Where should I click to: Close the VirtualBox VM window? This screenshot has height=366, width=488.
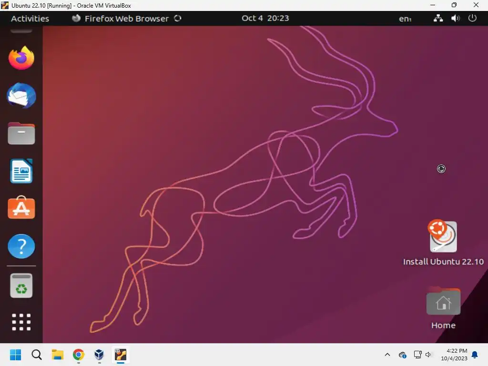pyautogui.click(x=476, y=5)
